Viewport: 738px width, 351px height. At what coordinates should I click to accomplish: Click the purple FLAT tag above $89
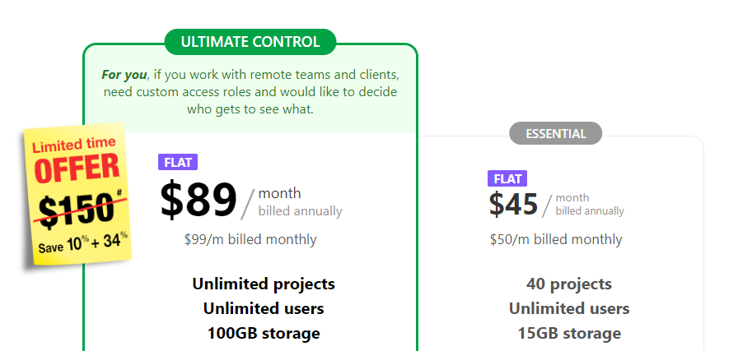(178, 162)
